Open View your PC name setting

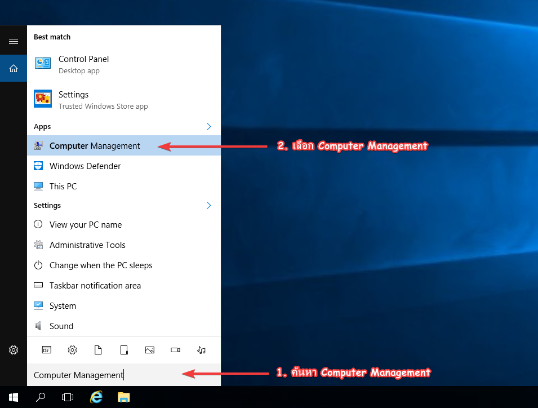click(124, 225)
